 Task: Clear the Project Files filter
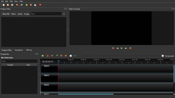64,14
